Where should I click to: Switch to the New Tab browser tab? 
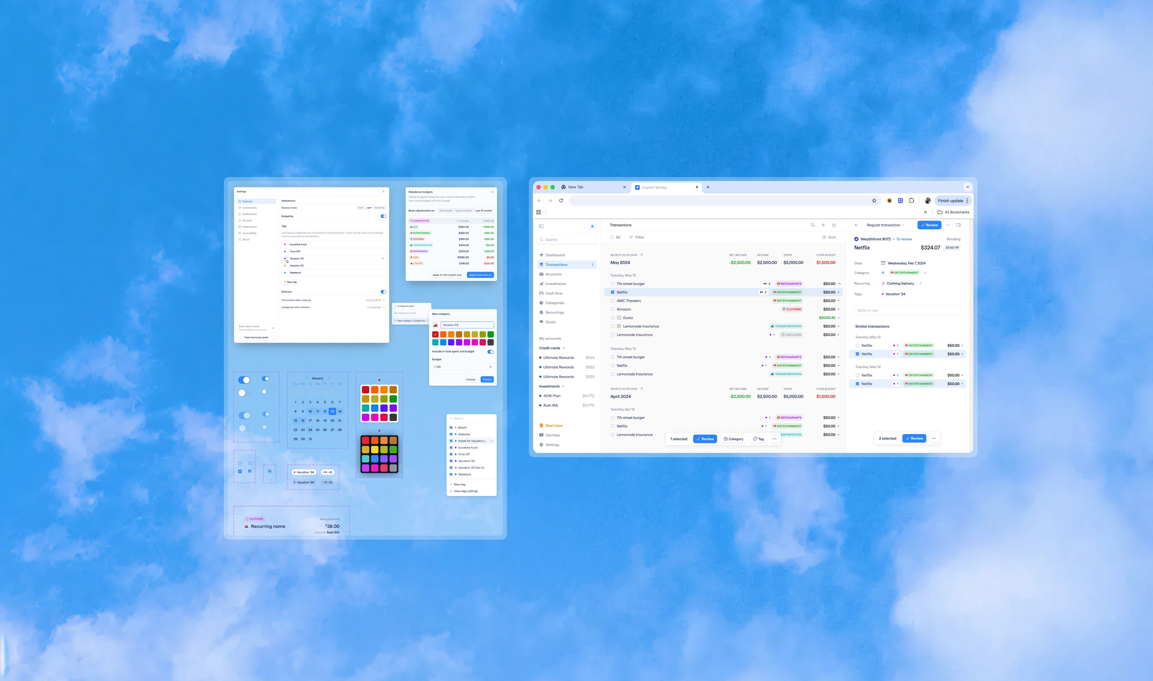pos(576,187)
